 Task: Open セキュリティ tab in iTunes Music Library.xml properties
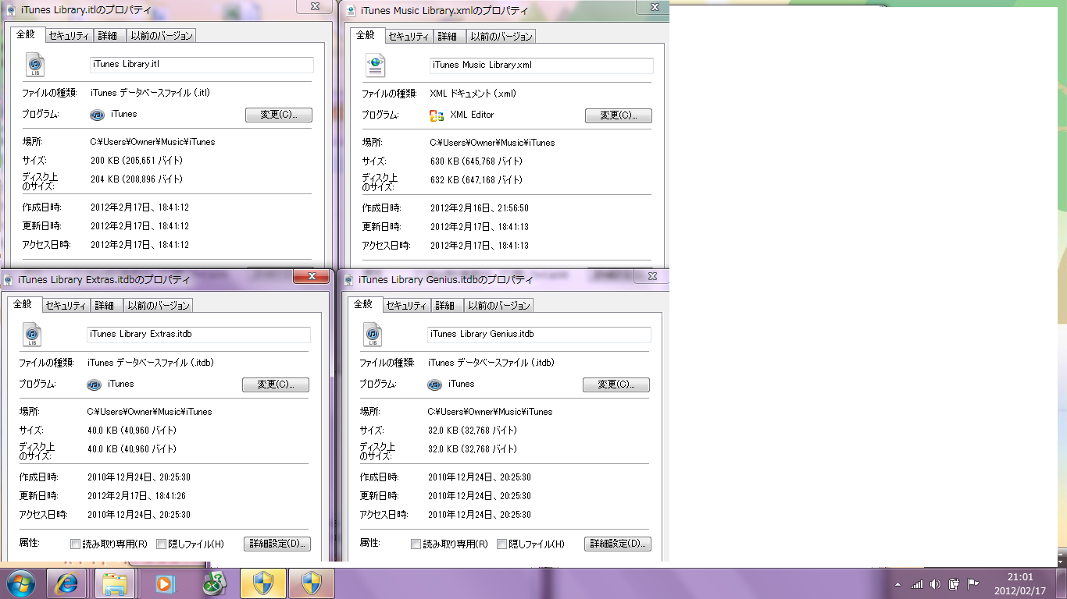409,37
